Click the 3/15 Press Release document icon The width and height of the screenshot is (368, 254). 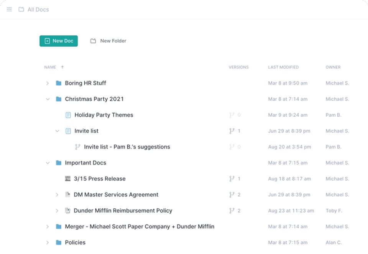point(68,178)
